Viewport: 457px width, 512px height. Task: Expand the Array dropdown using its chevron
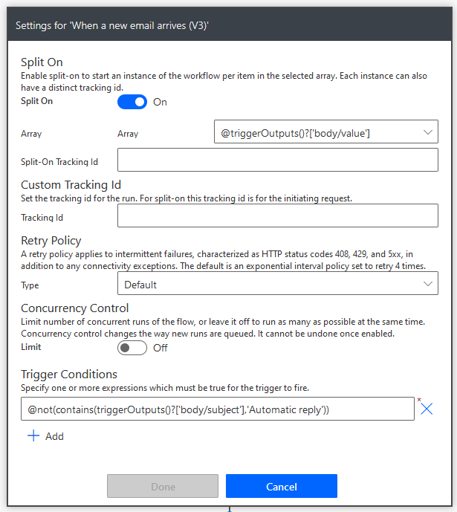pyautogui.click(x=427, y=132)
